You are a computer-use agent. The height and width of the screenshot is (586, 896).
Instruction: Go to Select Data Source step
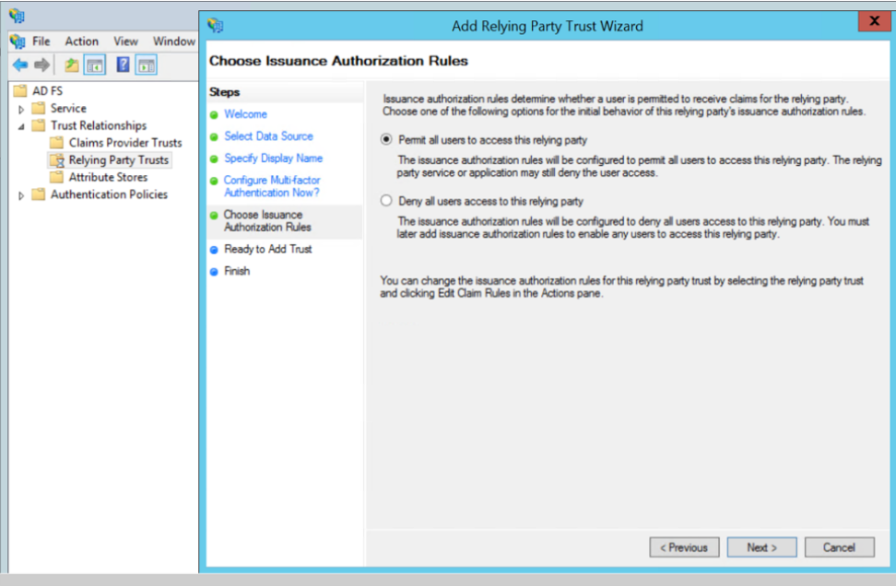click(x=268, y=136)
